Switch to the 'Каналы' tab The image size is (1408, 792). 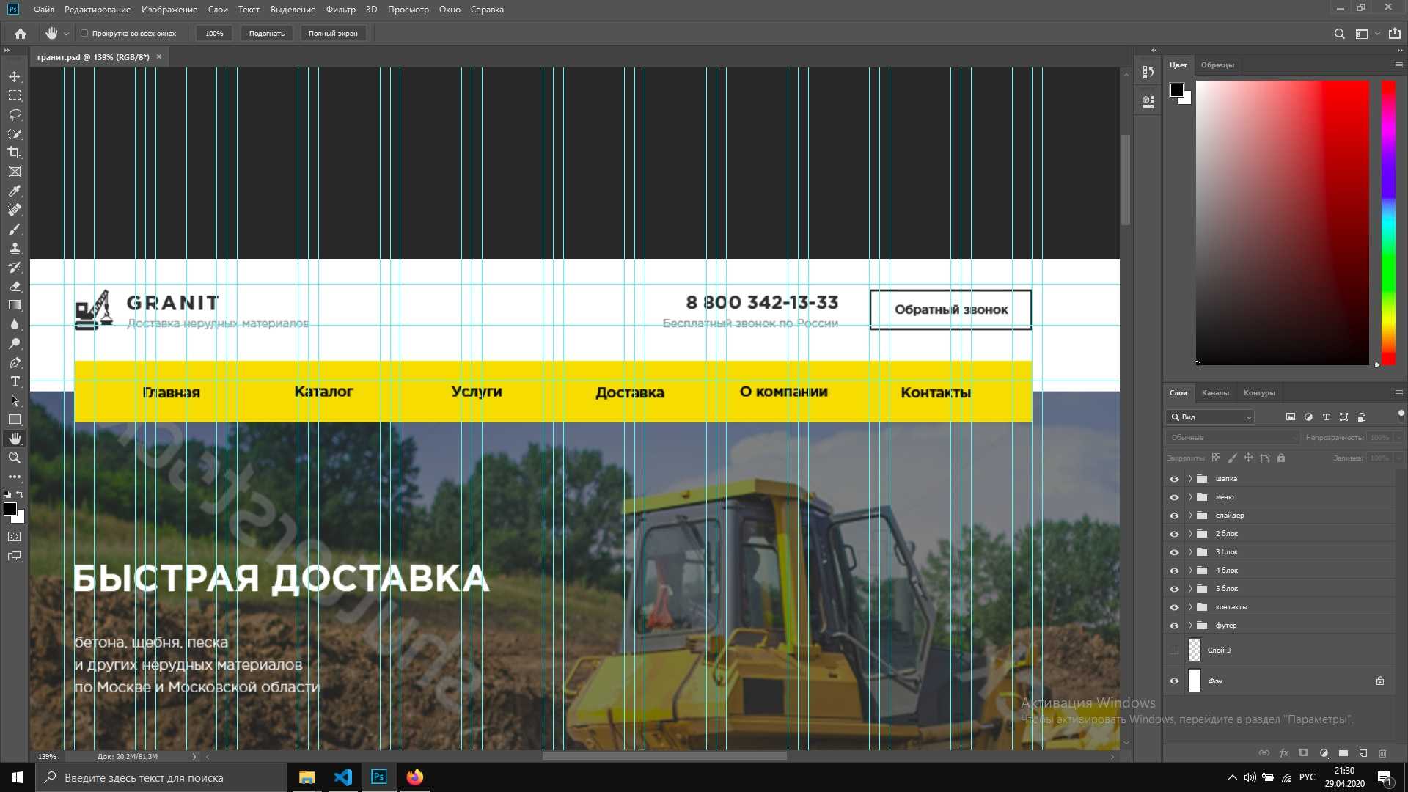tap(1215, 393)
